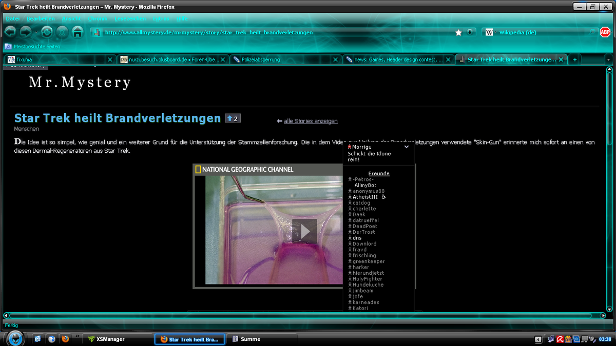Play the National Geographic video

tap(304, 231)
